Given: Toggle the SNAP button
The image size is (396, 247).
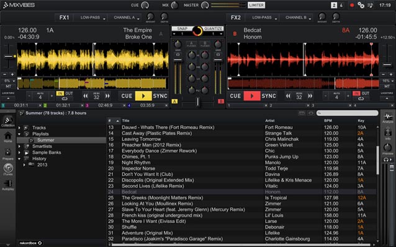Looking at the screenshot, I should tap(182, 28).
